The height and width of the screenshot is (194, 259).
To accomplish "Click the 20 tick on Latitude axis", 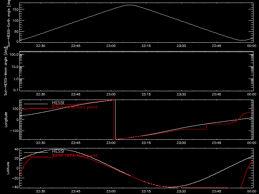I will (x=17, y=158).
